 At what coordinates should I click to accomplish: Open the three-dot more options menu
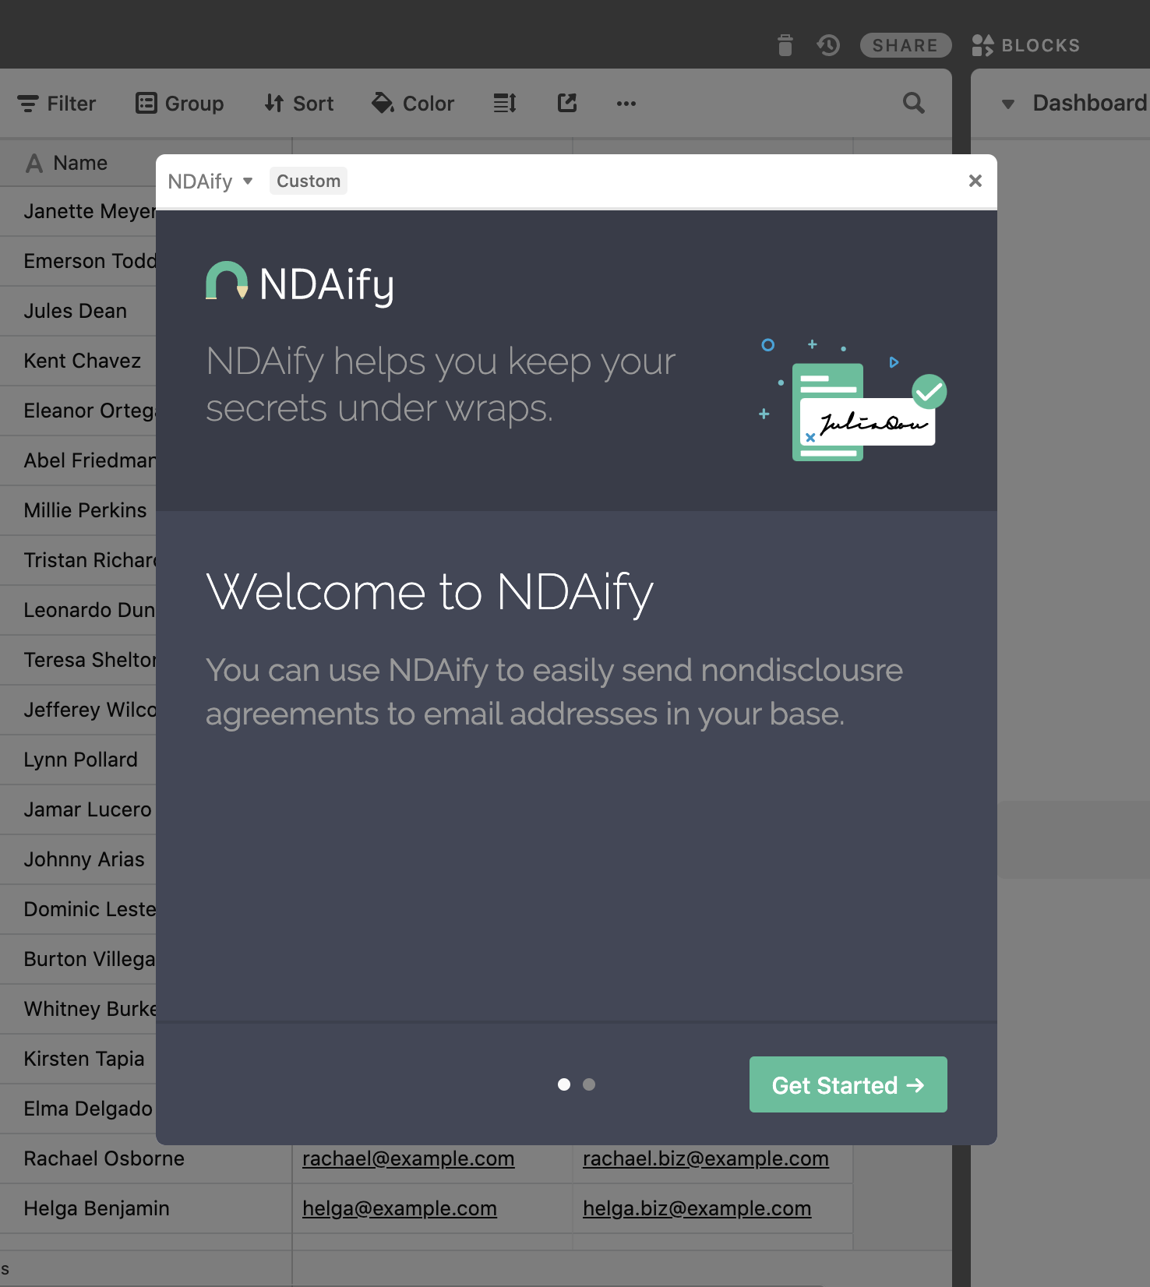[626, 104]
